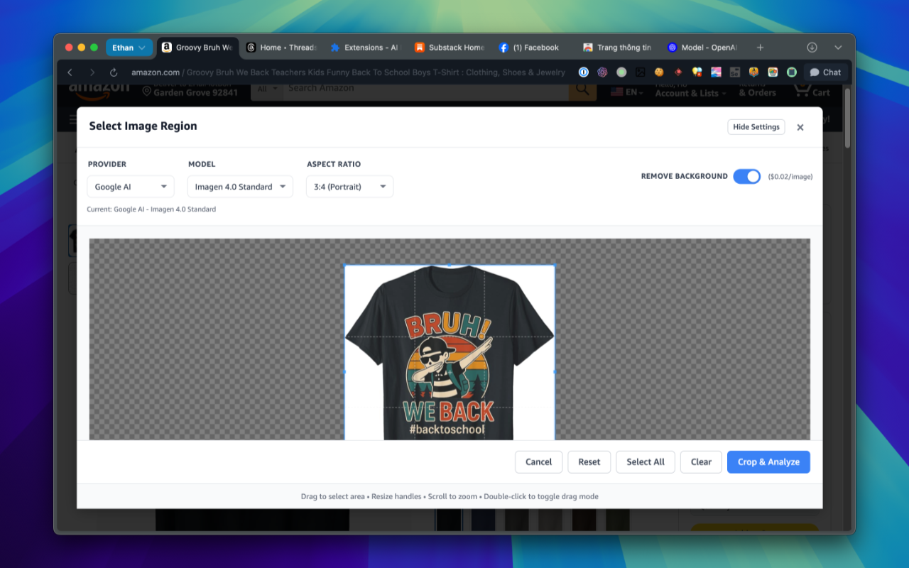Click the colorful shopping cart extension icon

(x=773, y=72)
